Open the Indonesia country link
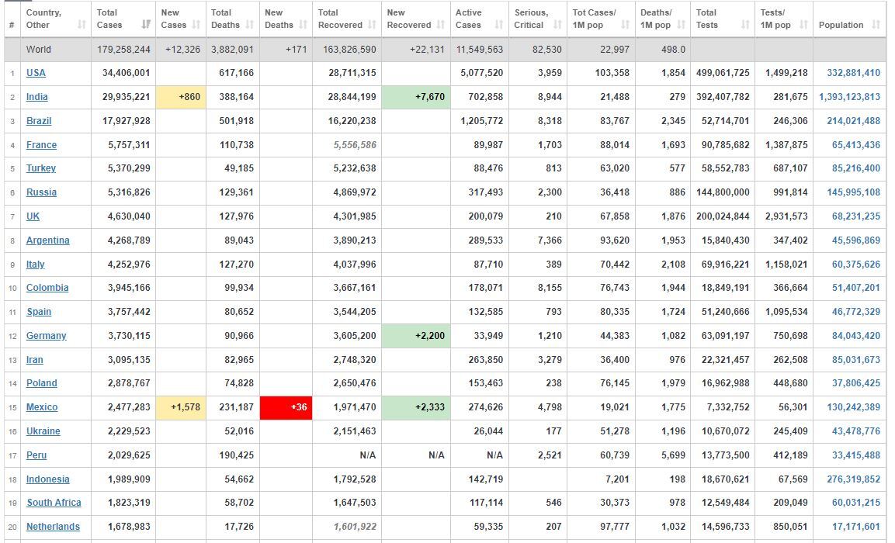The height and width of the screenshot is (543, 895). [48, 478]
